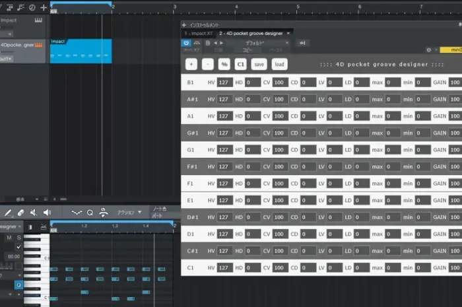Click the orange keyboard icon on 4Dpocke track

38,45
